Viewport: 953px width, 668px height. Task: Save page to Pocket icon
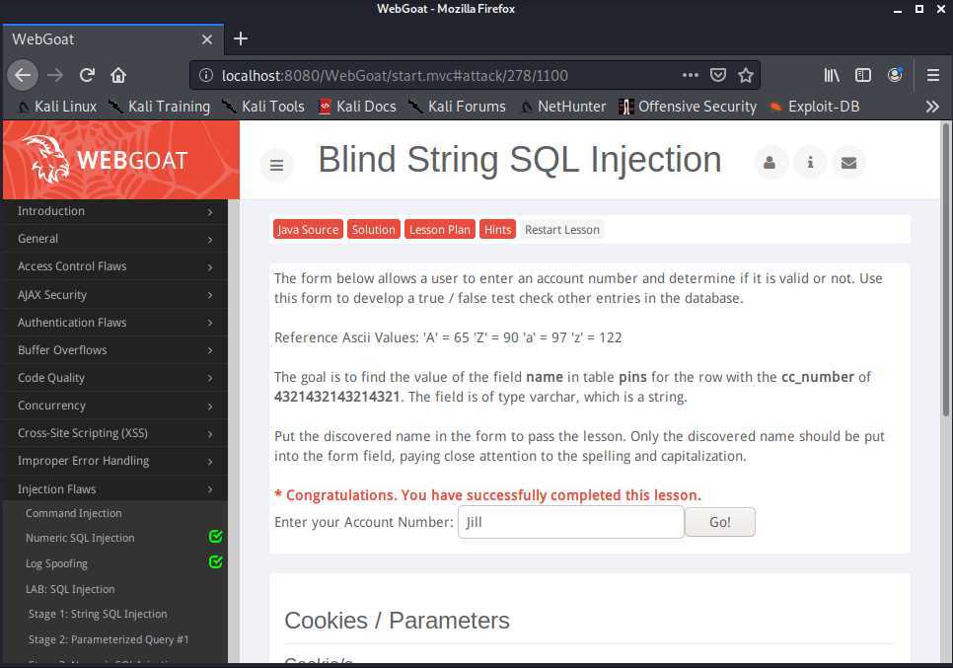point(718,75)
